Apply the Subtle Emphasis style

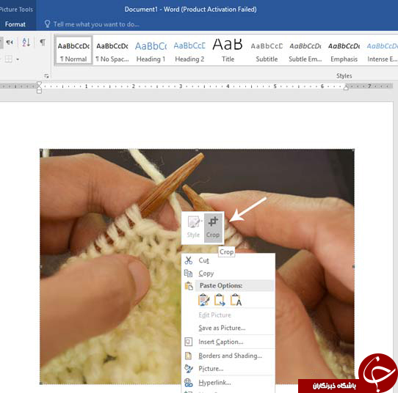tap(305, 51)
